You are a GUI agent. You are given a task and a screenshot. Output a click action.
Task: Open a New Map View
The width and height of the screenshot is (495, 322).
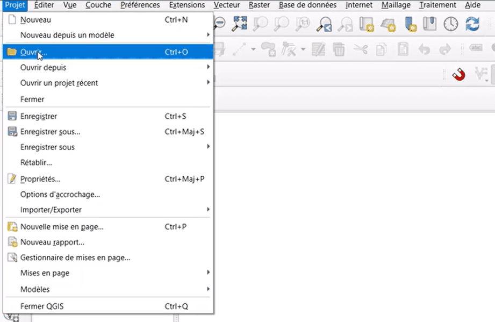367,24
